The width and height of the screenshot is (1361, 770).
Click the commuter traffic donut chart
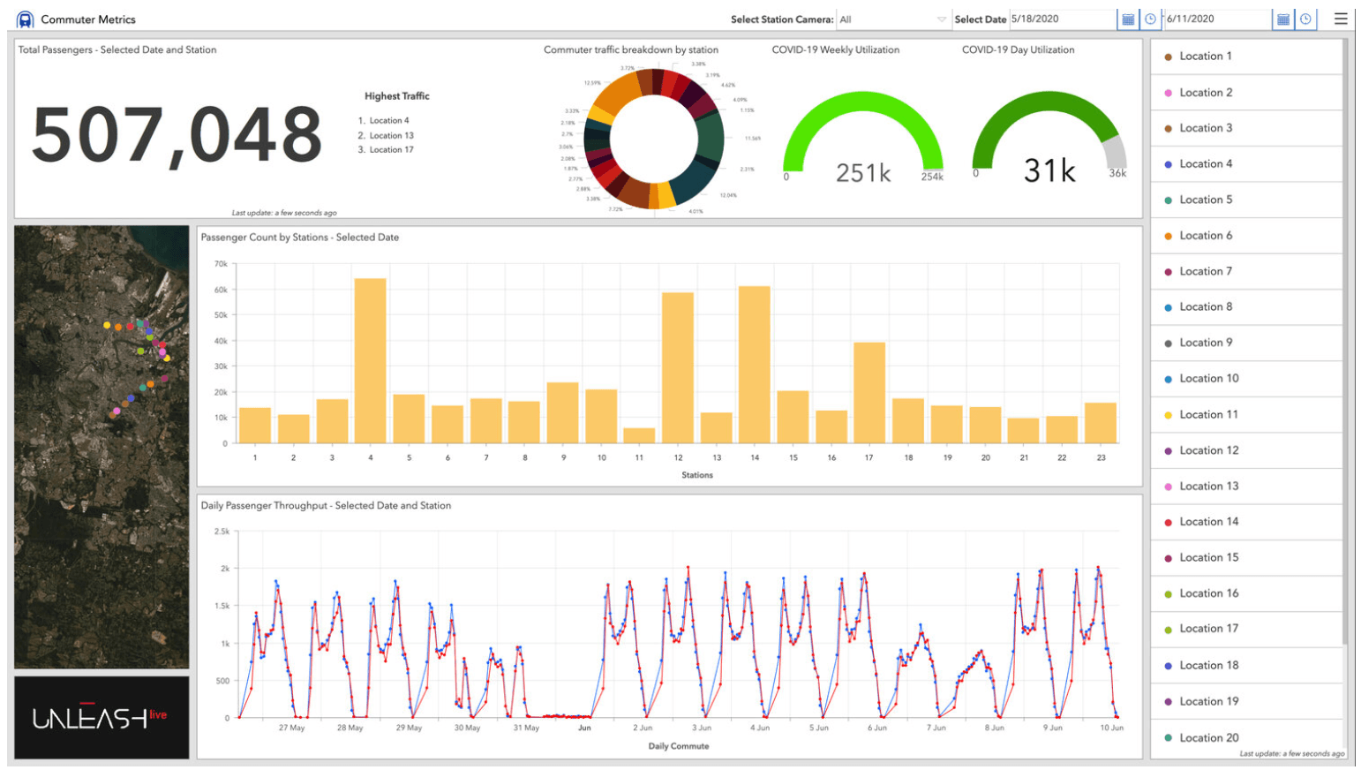click(x=654, y=138)
